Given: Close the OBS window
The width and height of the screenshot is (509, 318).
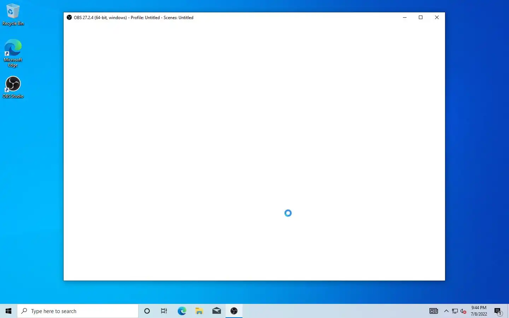Looking at the screenshot, I should point(437,17).
